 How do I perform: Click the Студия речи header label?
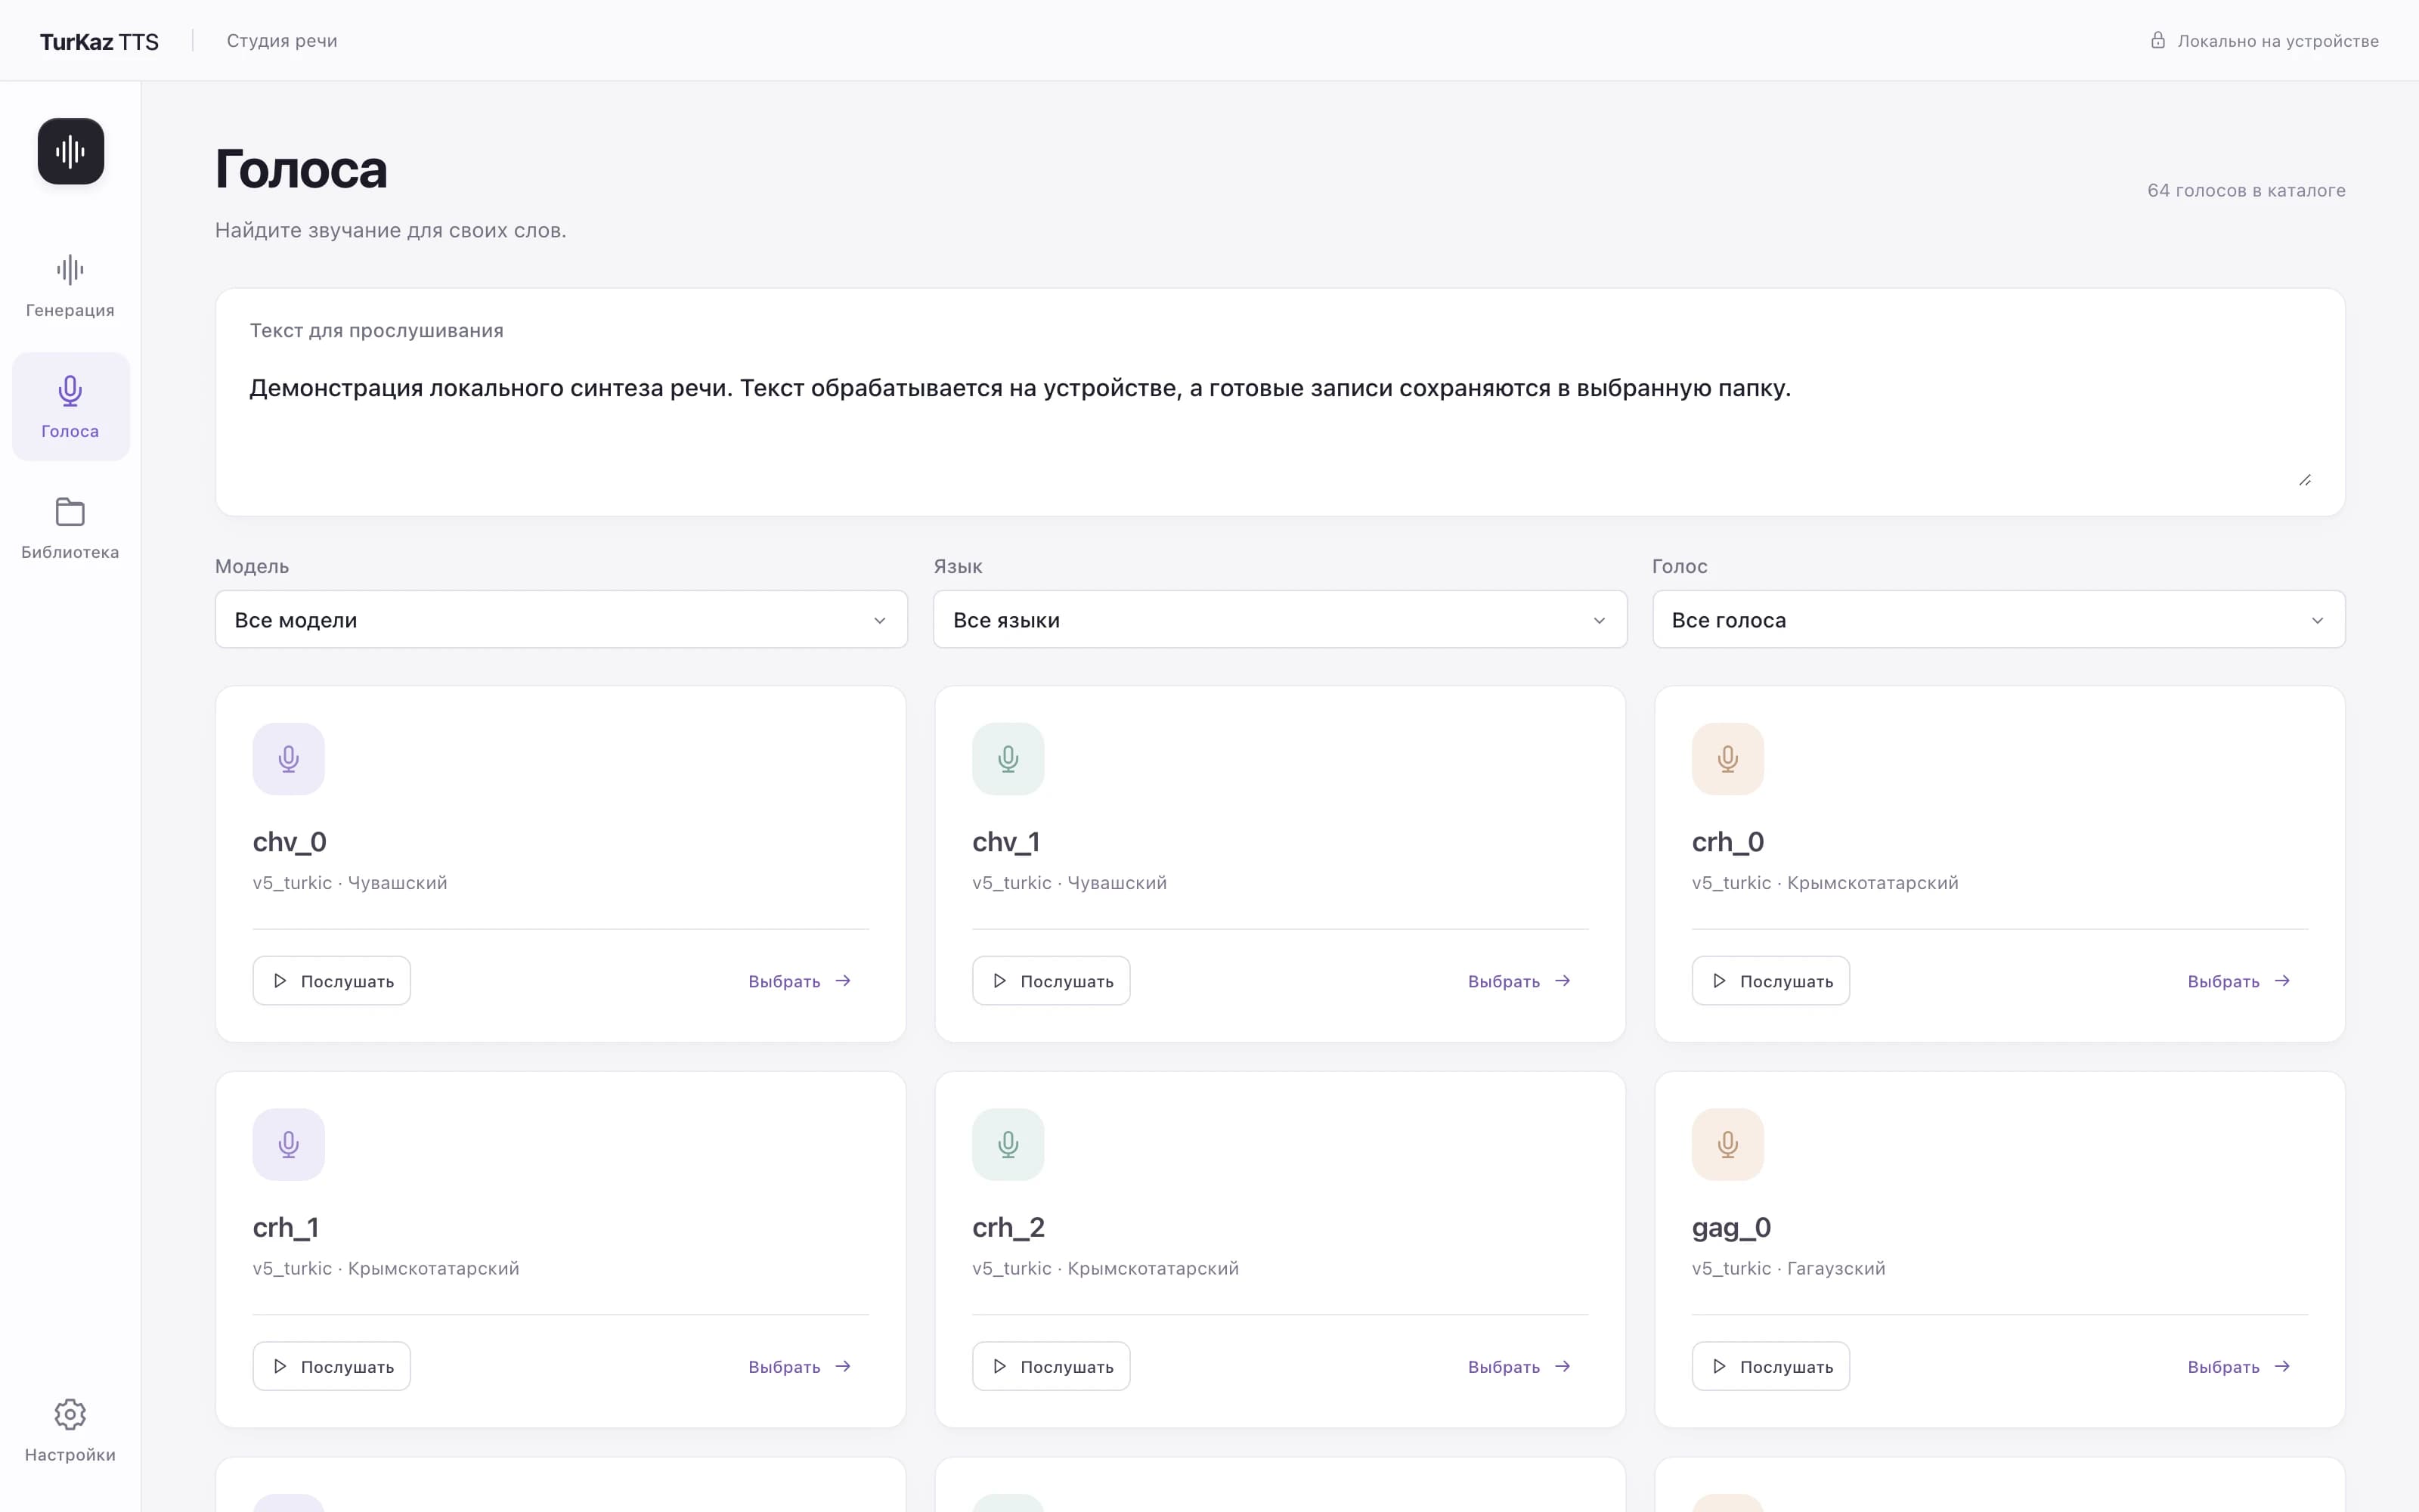coord(282,41)
